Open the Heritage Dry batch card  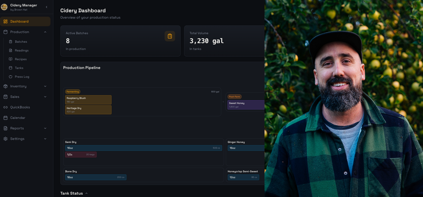(x=88, y=110)
